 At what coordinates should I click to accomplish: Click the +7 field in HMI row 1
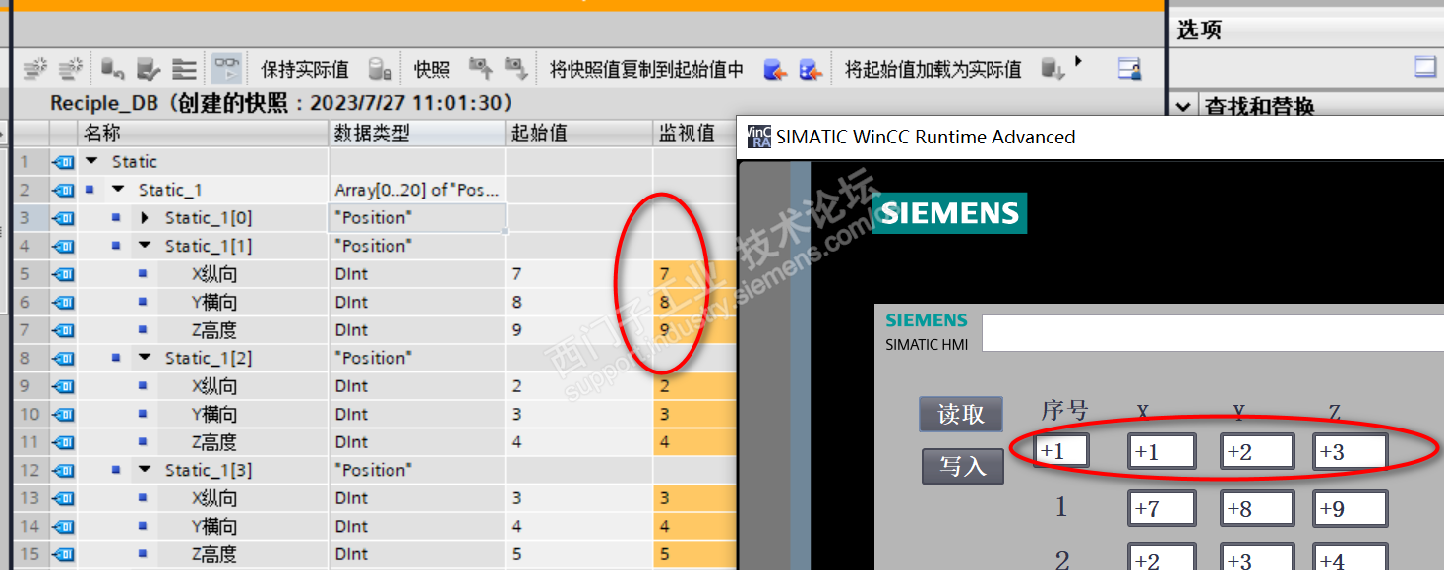[x=1162, y=508]
